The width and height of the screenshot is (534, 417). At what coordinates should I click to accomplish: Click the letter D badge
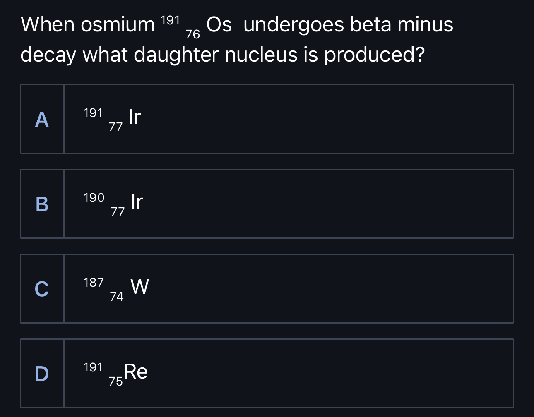pos(41,373)
